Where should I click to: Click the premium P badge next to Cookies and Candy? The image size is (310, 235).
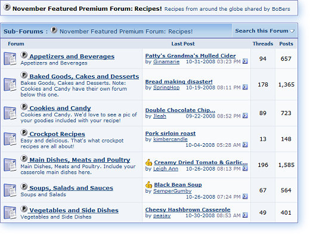click(24, 107)
